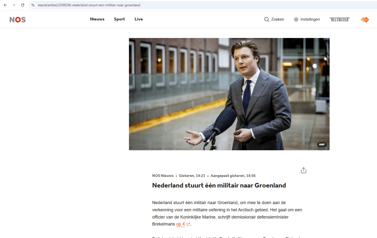The height and width of the screenshot is (238, 377).
Task: Open the Live menu item
Action: 139,19
